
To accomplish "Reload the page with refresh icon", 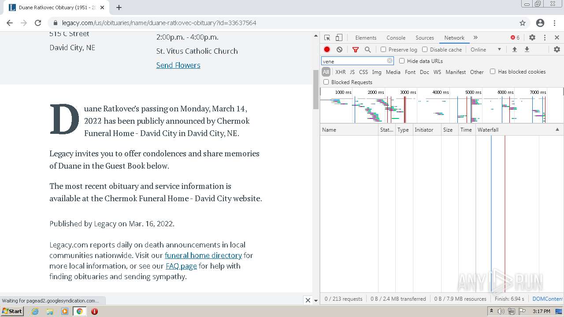I will tap(38, 23).
